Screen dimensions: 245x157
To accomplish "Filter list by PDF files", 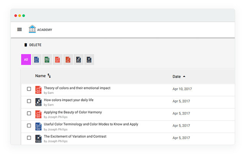I will coord(68,59).
